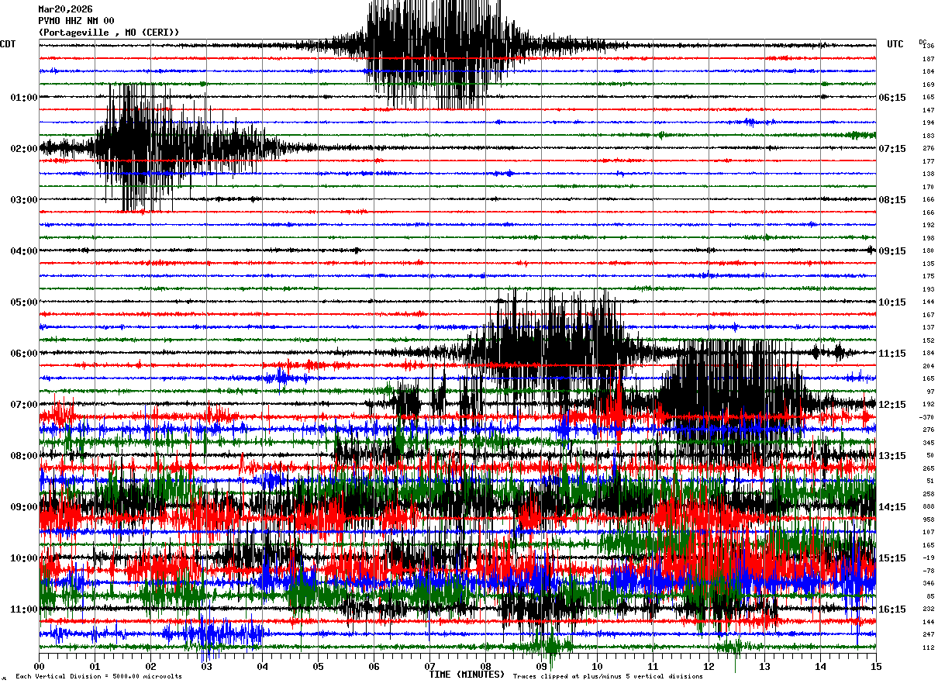
Task: Click the '12:15' UTC time label
Action: pos(892,405)
